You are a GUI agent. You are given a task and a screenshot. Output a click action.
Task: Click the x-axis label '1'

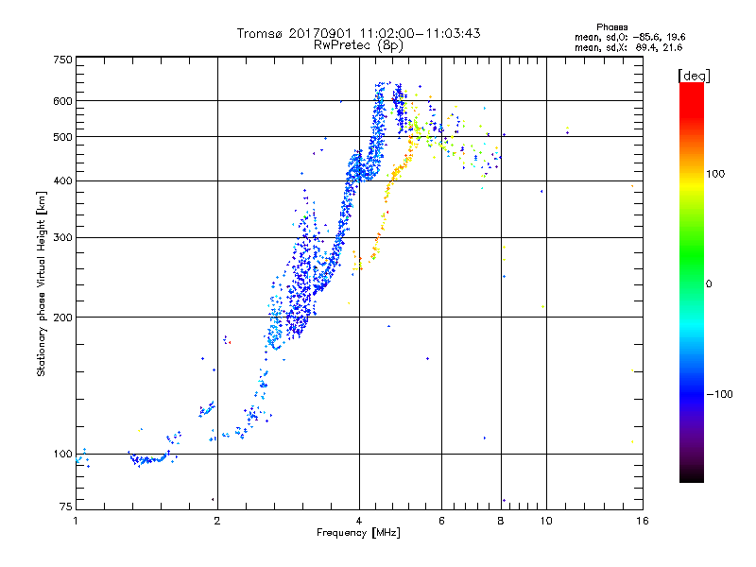(76, 521)
